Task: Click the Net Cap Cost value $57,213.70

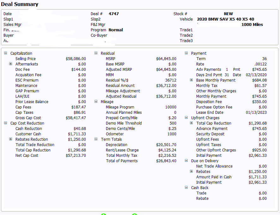Action: [76, 156]
